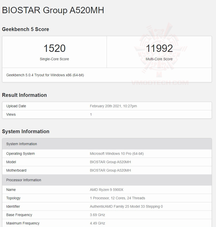The width and height of the screenshot is (216, 227).
Task: Select the AMD Ryzen 9 5900X value
Action: (107, 190)
